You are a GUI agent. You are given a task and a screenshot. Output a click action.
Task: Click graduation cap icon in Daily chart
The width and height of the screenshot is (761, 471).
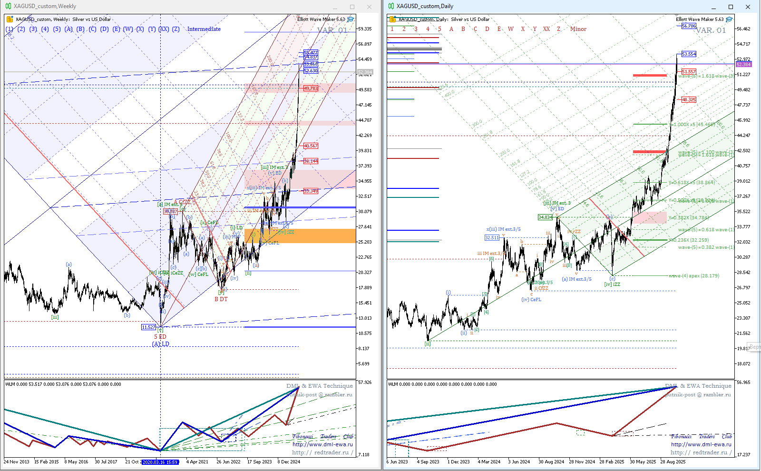(729, 20)
